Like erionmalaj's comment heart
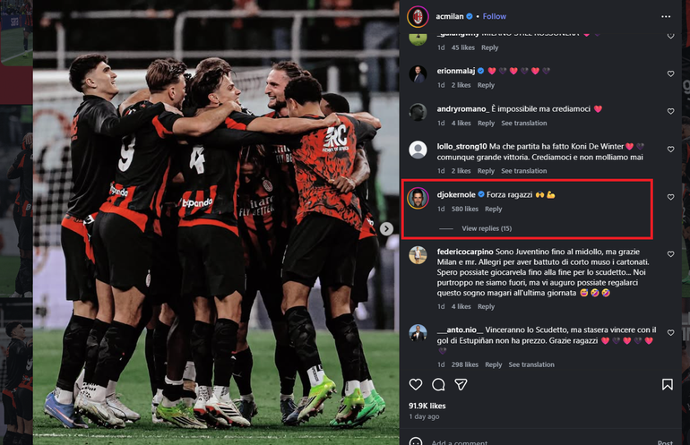The width and height of the screenshot is (690, 445). point(670,74)
